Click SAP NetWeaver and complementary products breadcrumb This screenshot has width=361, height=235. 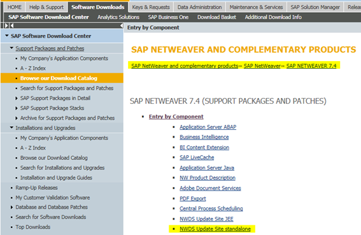click(x=185, y=66)
